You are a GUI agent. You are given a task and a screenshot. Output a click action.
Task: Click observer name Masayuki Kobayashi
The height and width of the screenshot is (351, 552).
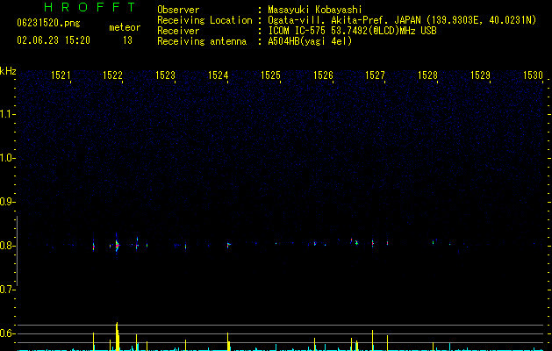[x=315, y=10]
